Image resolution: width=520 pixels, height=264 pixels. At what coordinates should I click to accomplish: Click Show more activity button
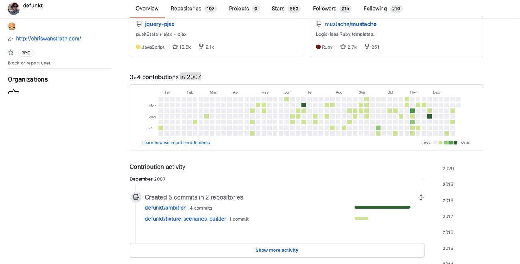point(277,250)
